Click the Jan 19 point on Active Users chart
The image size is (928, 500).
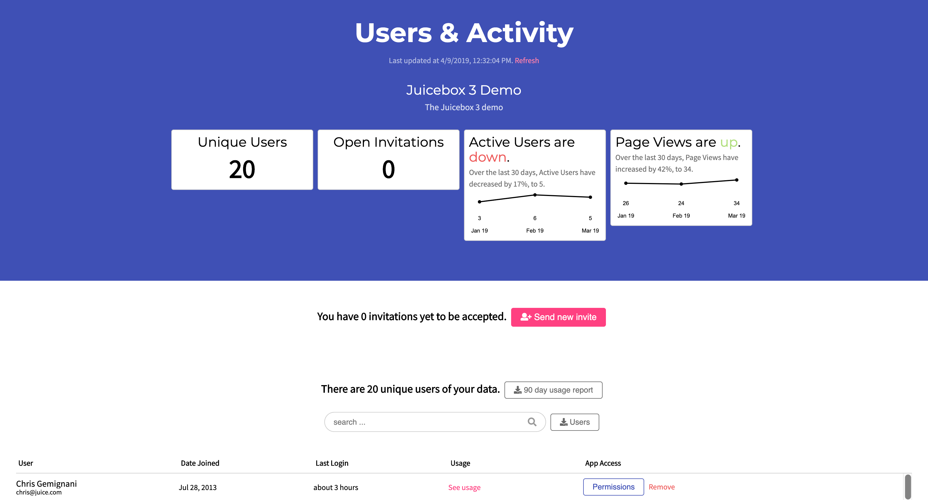click(479, 202)
